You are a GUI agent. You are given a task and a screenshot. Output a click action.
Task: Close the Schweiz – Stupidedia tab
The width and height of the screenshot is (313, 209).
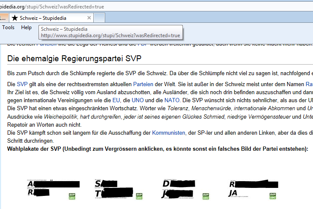(x=89, y=18)
